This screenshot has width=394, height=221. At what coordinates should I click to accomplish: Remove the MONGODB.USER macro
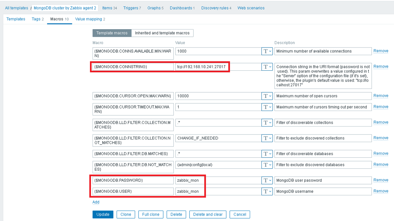pos(381,191)
